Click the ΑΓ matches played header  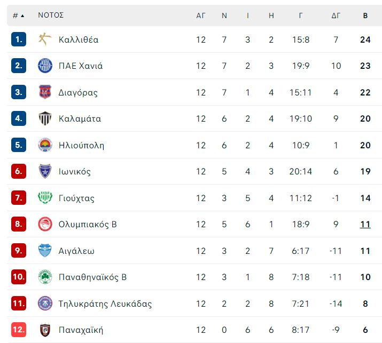click(201, 15)
